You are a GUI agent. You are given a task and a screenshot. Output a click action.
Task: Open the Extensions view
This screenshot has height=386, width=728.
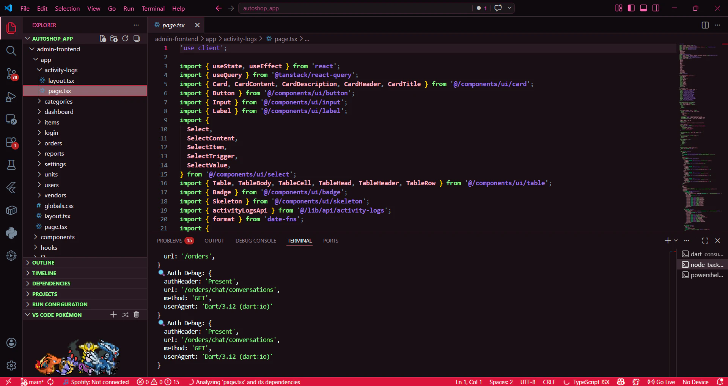(x=11, y=143)
